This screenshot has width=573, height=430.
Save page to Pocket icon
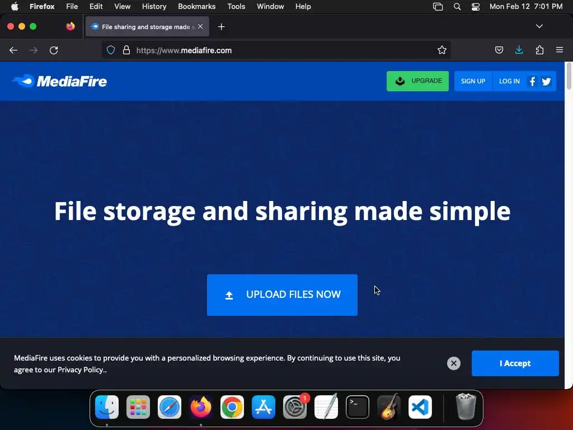pos(499,50)
